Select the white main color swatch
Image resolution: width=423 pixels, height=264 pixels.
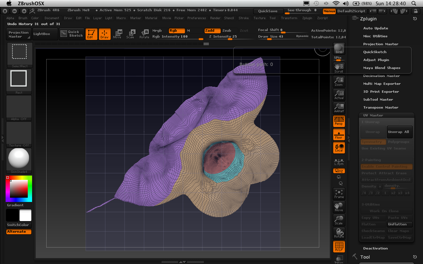(x=25, y=215)
